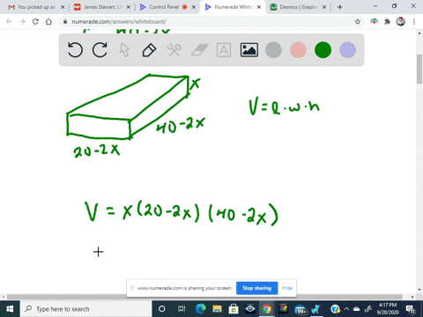423x317 pixels.
Task: Redo the whiteboard stroke
Action: (100, 50)
